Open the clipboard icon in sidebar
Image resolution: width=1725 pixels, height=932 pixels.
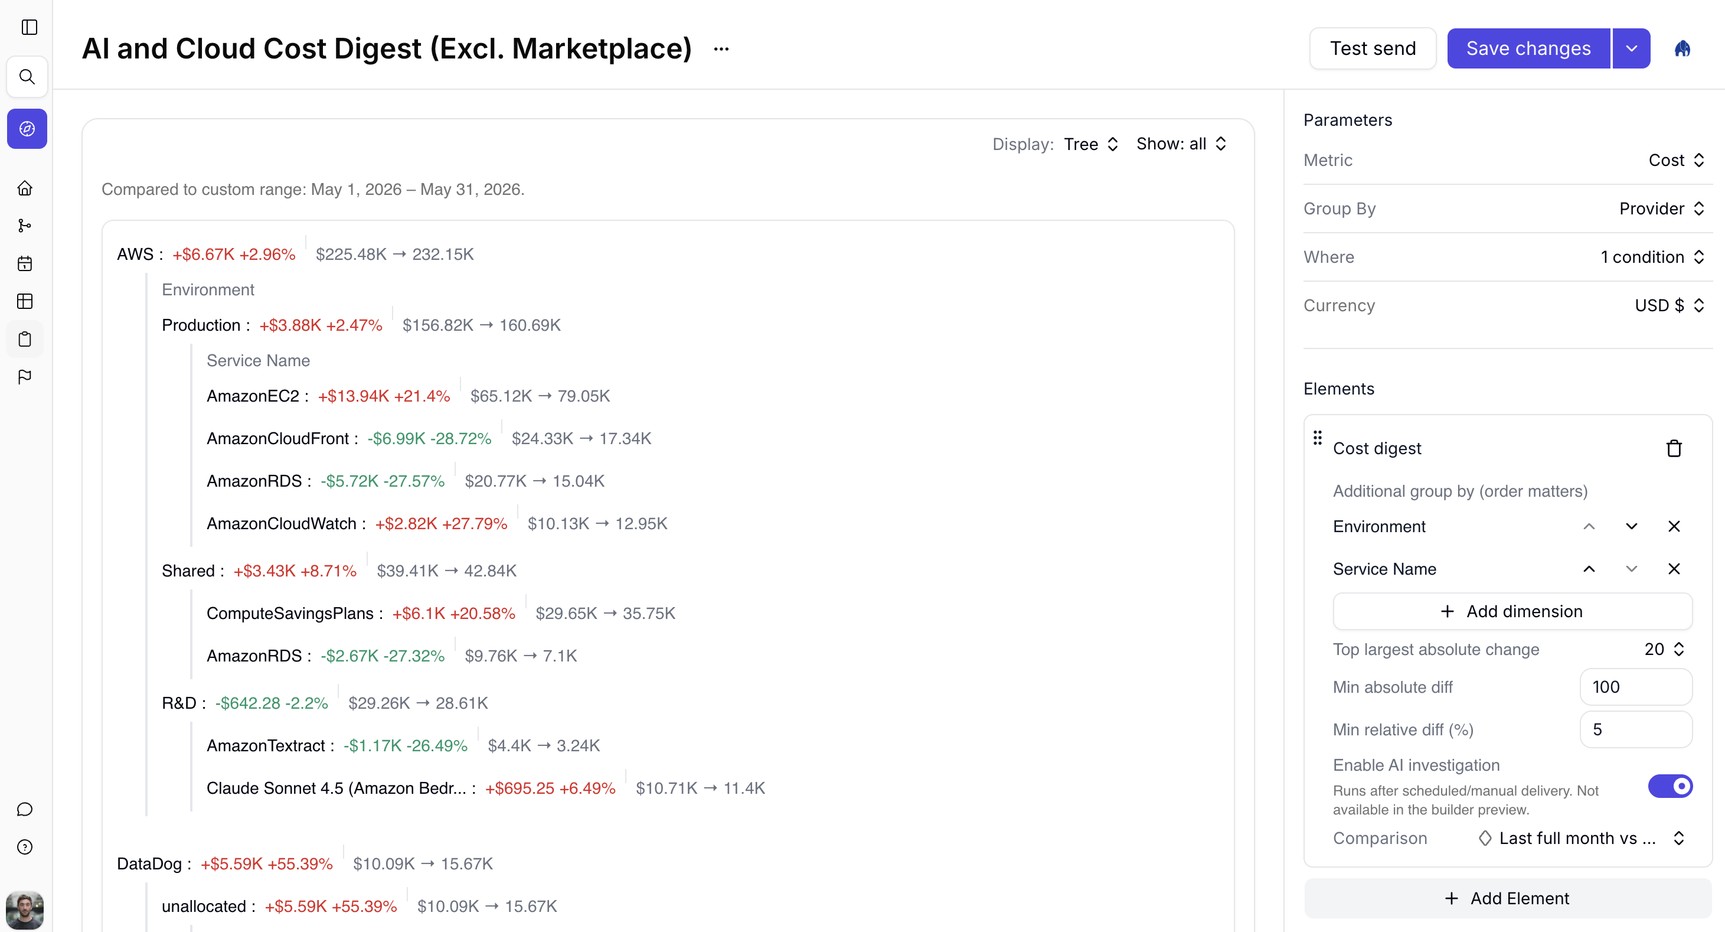[x=25, y=339]
